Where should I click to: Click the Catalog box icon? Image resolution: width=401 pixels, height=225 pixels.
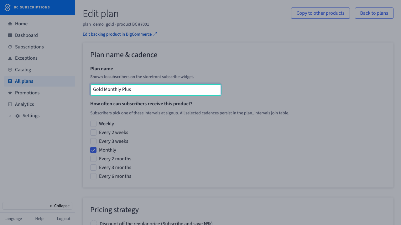point(10,70)
